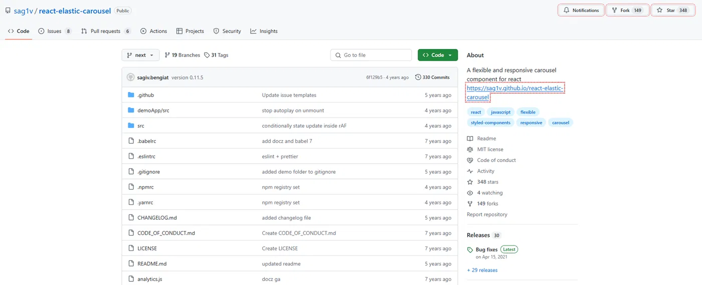Screen dimensions: 702x285
Task: Click the tag icon next to Bug fixes
Action: pos(470,249)
